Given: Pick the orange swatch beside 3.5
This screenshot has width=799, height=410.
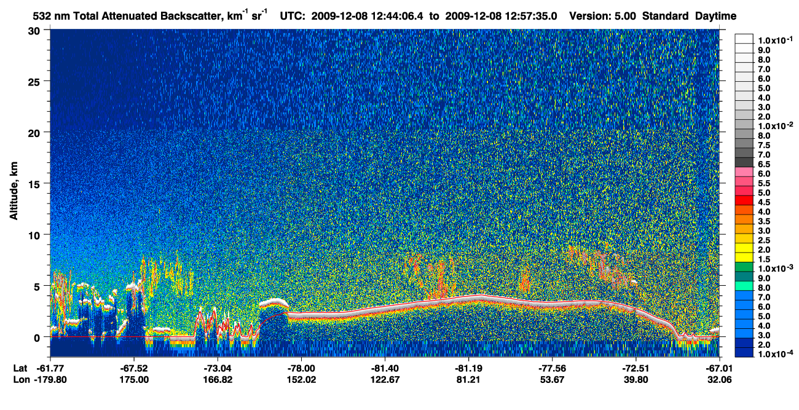Looking at the screenshot, I should (744, 219).
